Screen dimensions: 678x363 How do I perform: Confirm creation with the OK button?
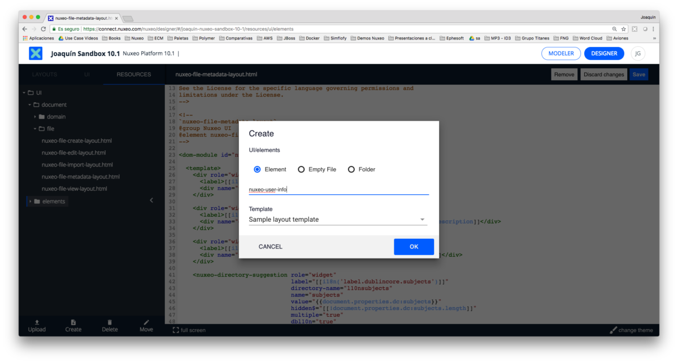414,246
